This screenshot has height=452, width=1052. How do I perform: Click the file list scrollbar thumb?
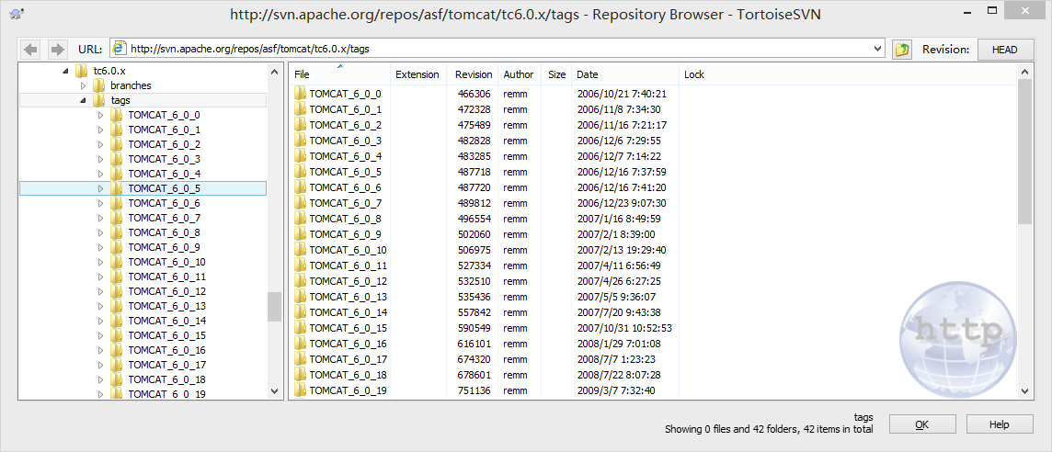coord(1024,152)
